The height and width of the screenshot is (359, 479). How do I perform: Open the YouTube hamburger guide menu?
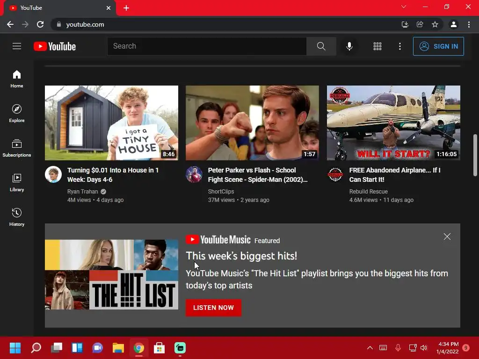click(x=17, y=46)
